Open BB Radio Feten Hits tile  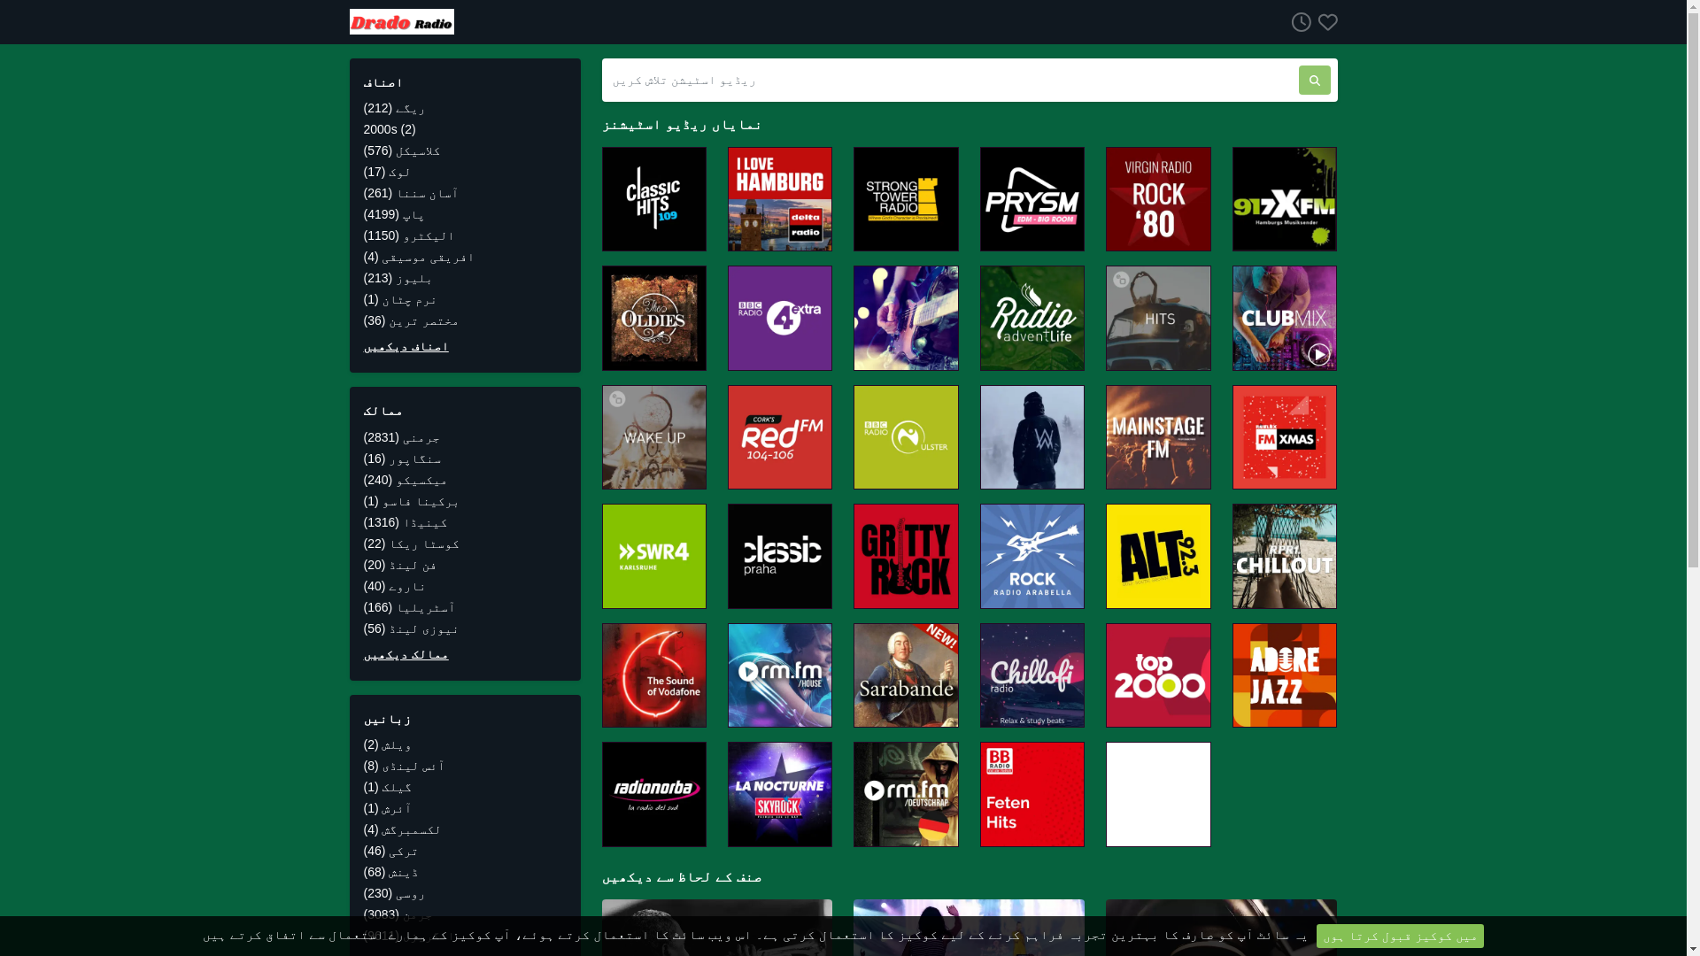1032,795
